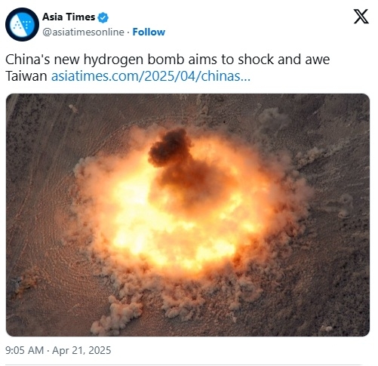Follow the Asia Times account
378x366 pixels.
click(x=149, y=32)
